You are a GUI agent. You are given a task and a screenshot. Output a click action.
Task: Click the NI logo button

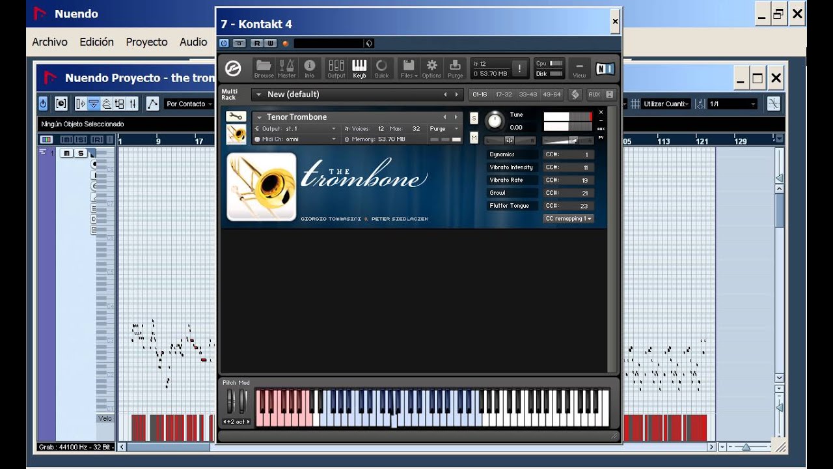click(x=605, y=68)
